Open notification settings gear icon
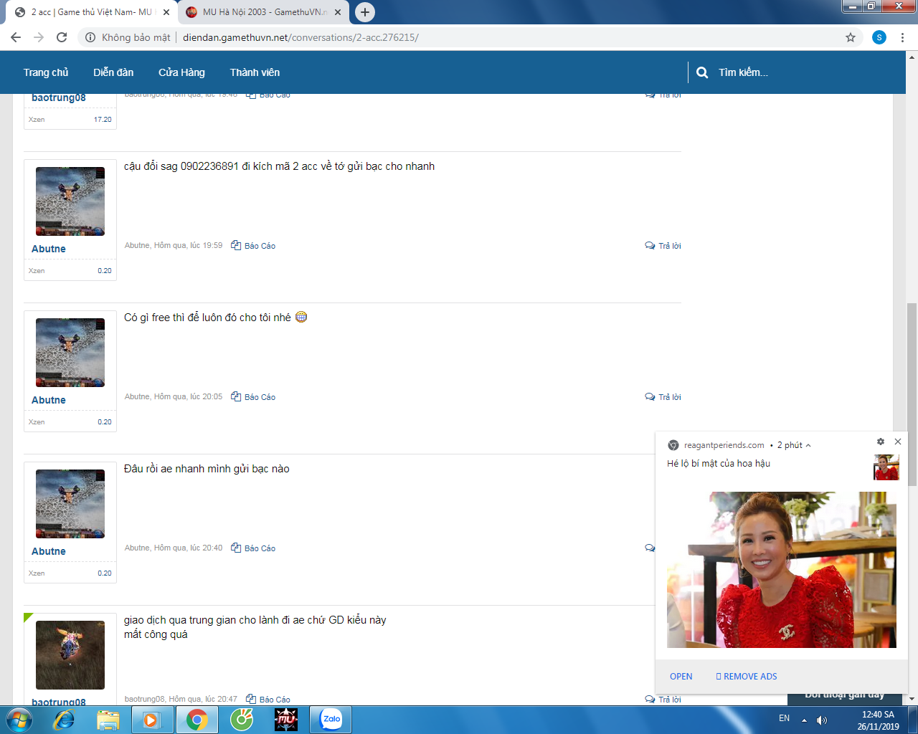The height and width of the screenshot is (734, 918). (881, 442)
